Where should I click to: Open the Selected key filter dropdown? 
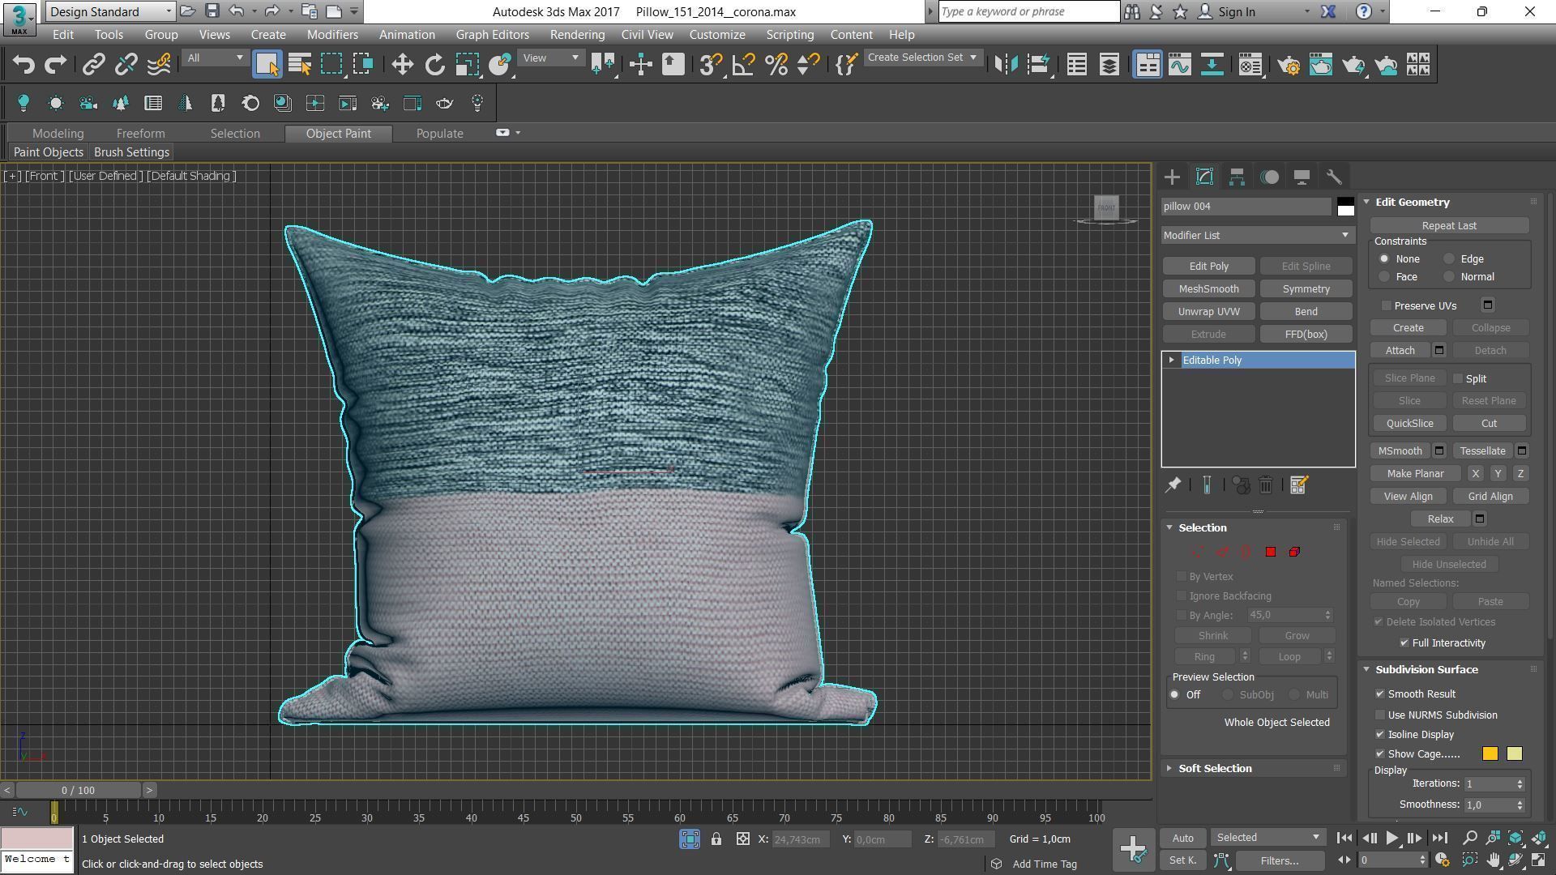pos(1267,838)
